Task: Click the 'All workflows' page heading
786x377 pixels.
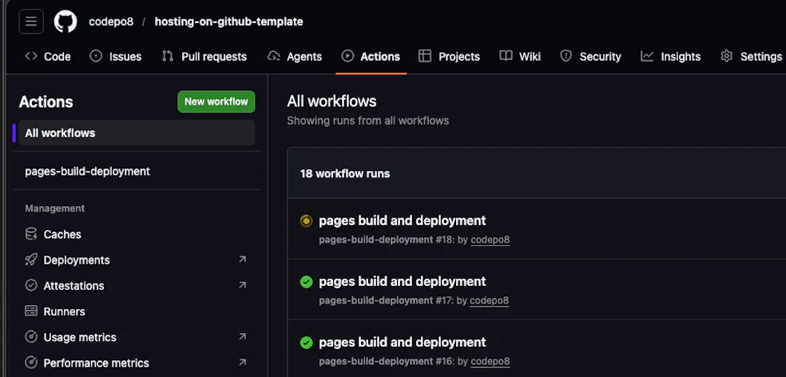Action: (x=331, y=101)
